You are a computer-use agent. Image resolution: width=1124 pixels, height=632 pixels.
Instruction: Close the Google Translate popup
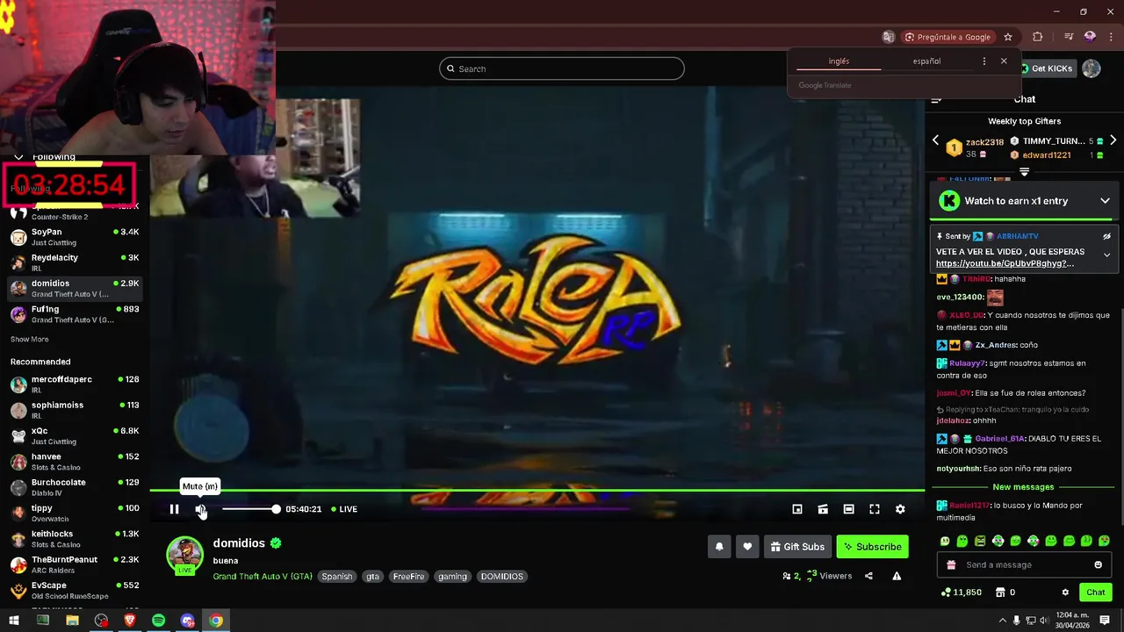tap(1004, 61)
